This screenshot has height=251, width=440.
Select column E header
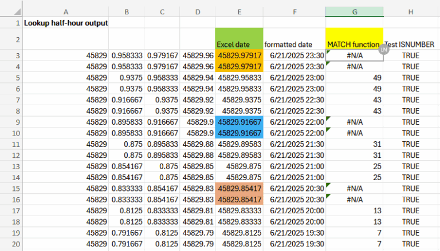(239, 12)
